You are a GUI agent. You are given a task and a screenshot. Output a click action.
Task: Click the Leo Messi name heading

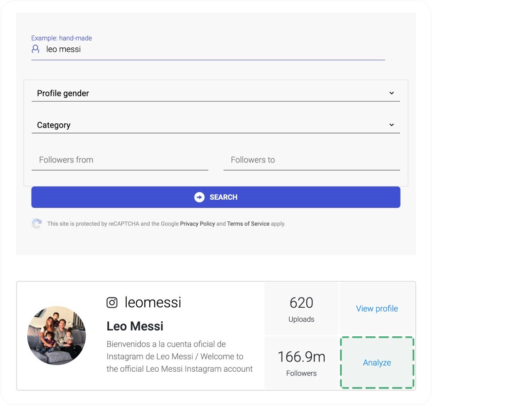pos(135,326)
